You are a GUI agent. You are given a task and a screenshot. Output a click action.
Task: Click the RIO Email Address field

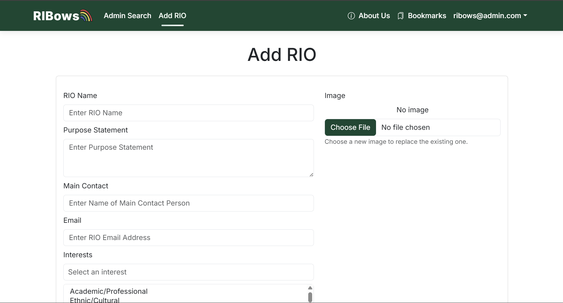pyautogui.click(x=188, y=238)
